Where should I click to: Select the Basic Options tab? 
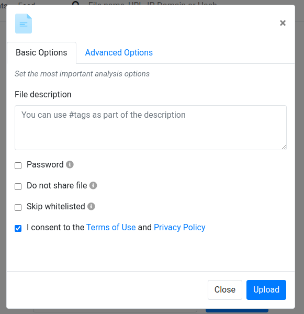(41, 53)
